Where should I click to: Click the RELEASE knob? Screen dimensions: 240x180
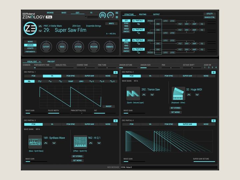pyautogui.click(x=94, y=47)
